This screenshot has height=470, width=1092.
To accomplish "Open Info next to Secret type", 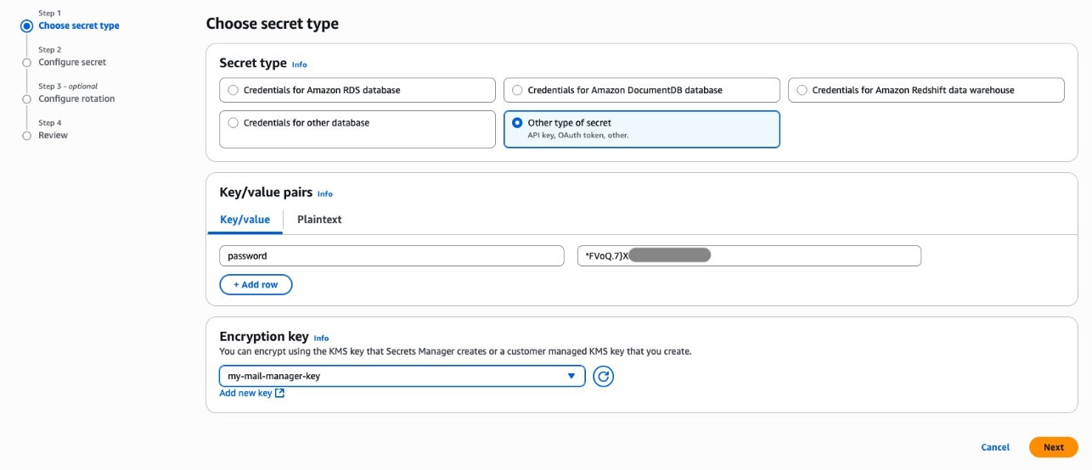I will coord(299,64).
